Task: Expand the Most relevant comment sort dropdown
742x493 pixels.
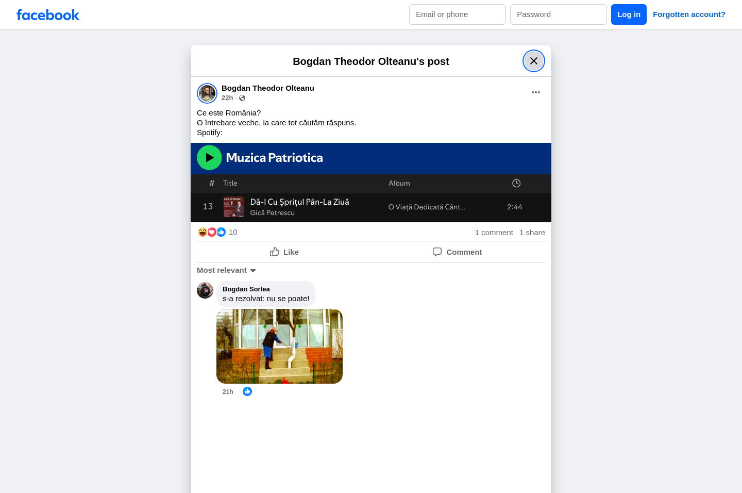Action: (227, 270)
